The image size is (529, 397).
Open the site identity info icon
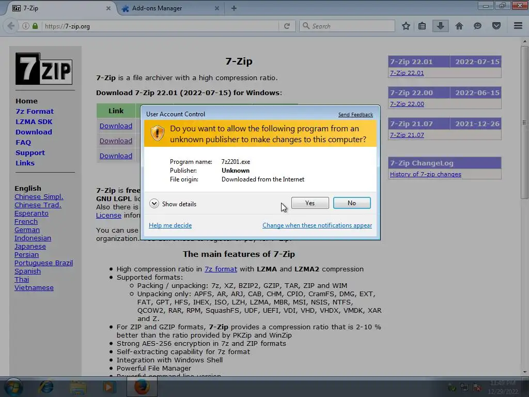coord(26,26)
